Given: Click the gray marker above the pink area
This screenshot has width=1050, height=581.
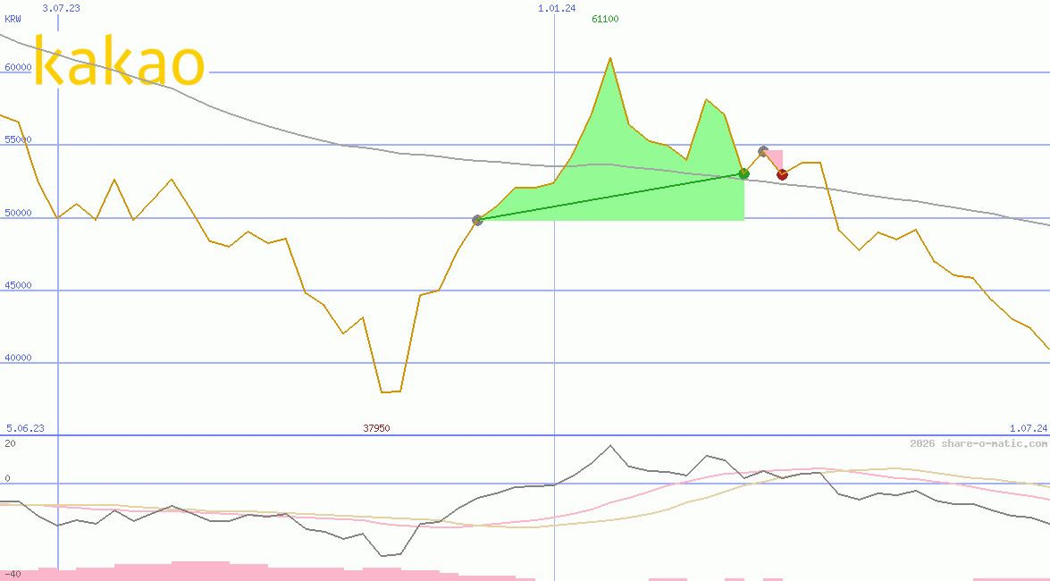Looking at the screenshot, I should pos(763,151).
